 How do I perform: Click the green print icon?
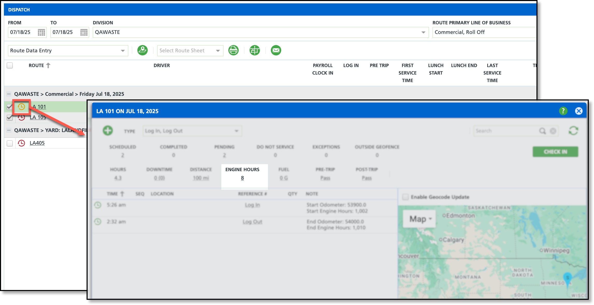click(233, 50)
